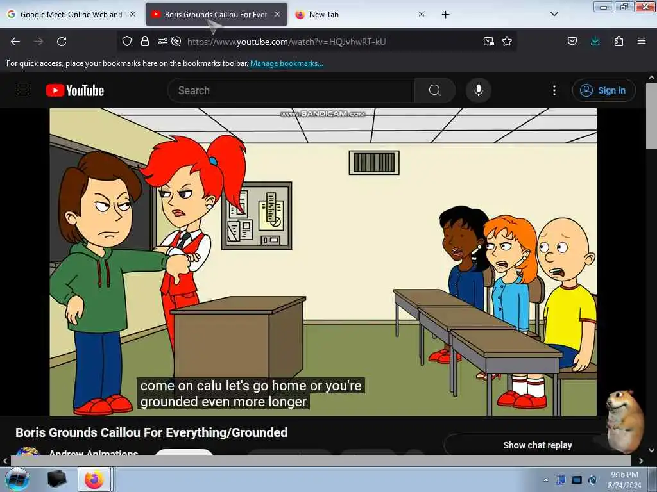Open YouTube settings three-dot menu
657x492 pixels.
point(554,90)
